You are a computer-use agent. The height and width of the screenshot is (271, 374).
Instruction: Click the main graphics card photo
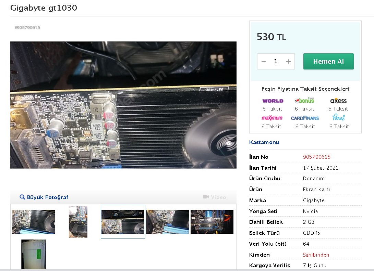click(123, 105)
